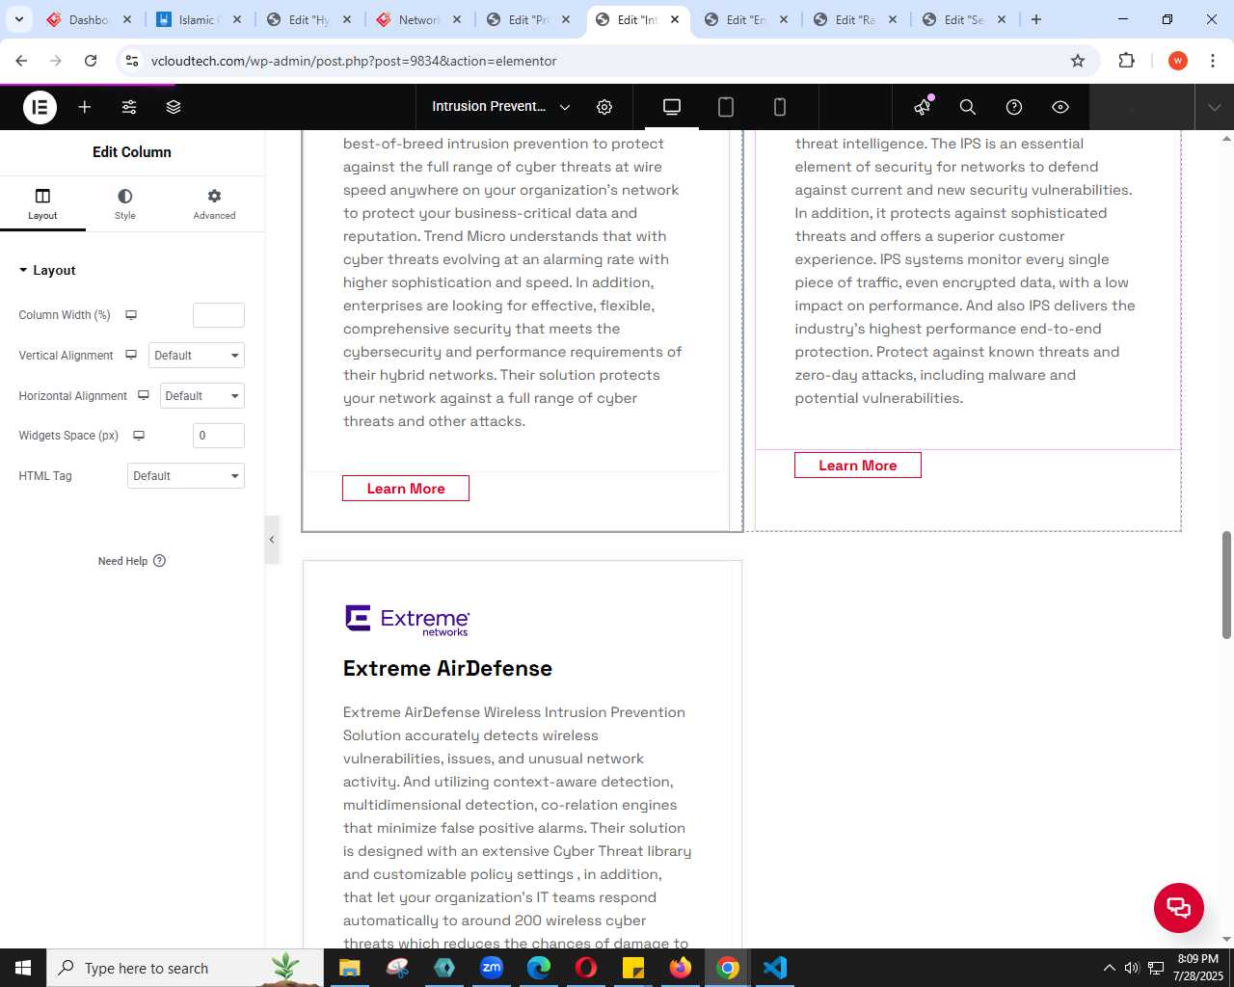
Task: Go back to the previous page
Action: click(x=21, y=61)
